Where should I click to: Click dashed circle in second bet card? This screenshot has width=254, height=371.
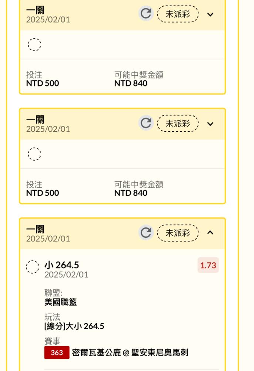(x=34, y=154)
